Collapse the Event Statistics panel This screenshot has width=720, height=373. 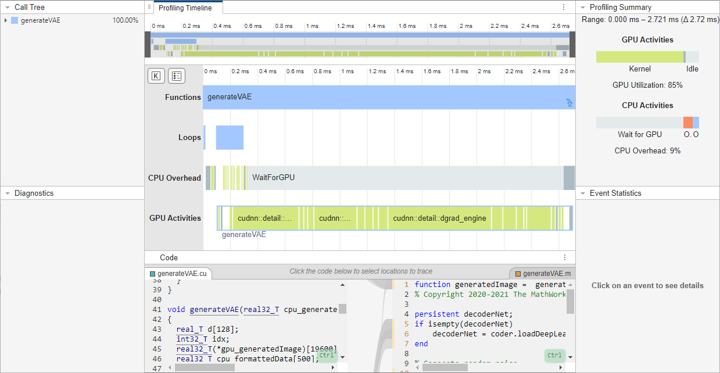[583, 193]
